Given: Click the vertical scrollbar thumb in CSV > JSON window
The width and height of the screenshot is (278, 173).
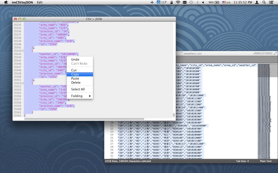Looking at the screenshot, I should 174,115.
